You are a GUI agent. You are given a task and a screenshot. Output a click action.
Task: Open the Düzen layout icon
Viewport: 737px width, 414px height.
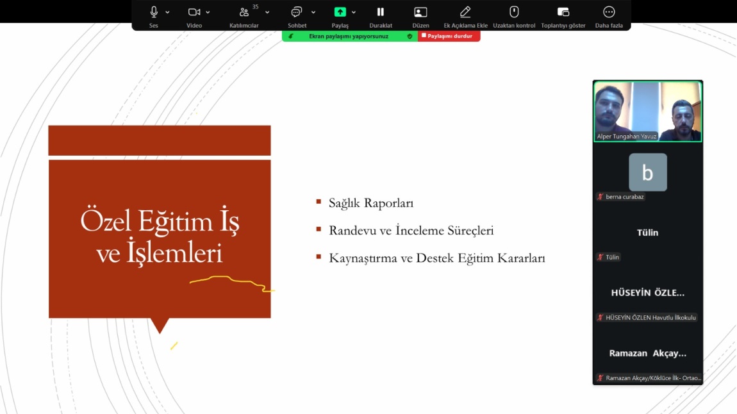(x=420, y=12)
